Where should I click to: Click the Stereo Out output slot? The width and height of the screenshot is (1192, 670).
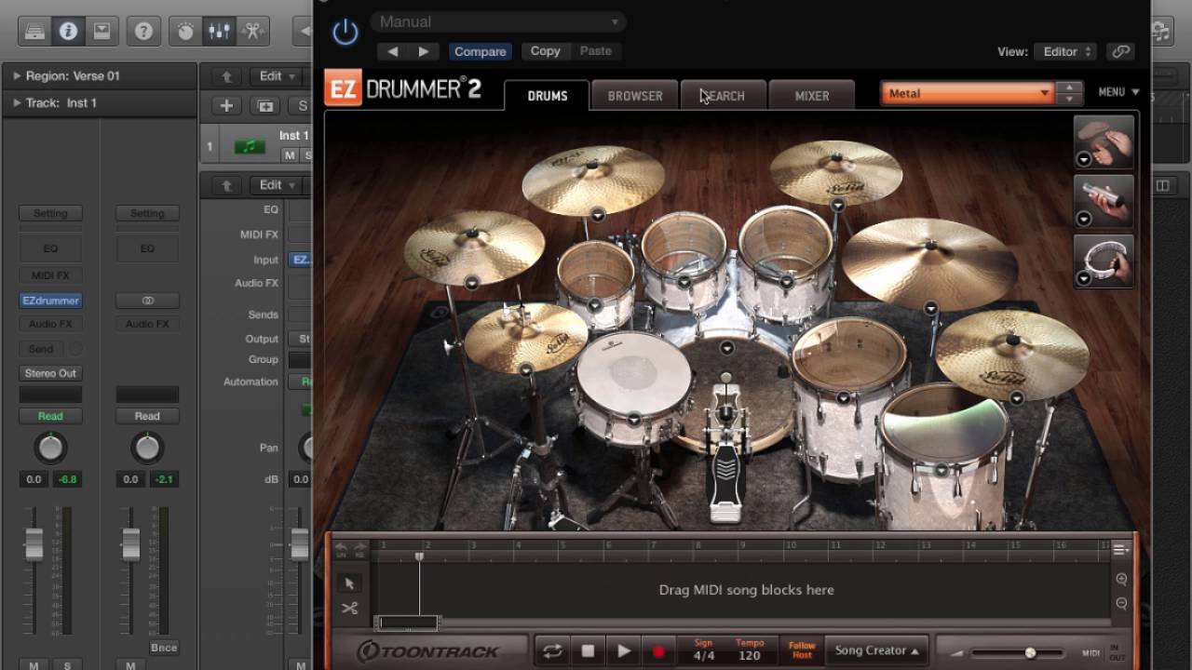pyautogui.click(x=50, y=373)
